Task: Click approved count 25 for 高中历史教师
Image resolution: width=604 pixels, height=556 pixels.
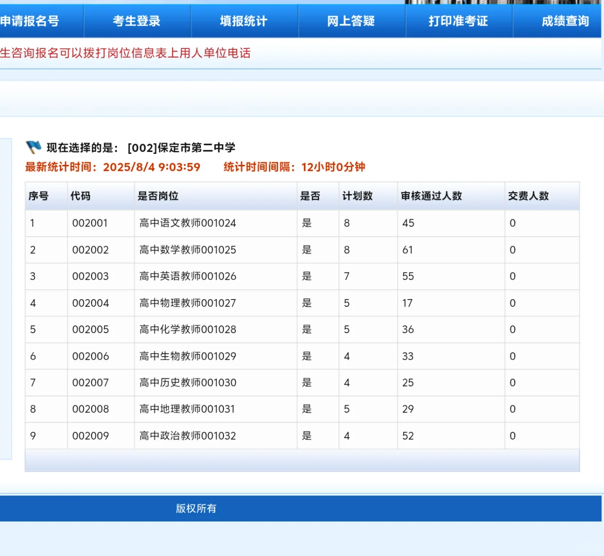Action: (x=408, y=383)
